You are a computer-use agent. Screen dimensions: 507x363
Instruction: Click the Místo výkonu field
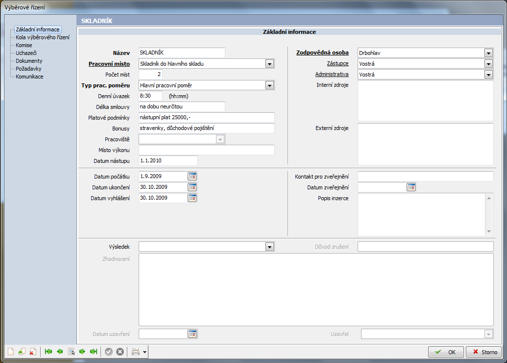coord(207,150)
